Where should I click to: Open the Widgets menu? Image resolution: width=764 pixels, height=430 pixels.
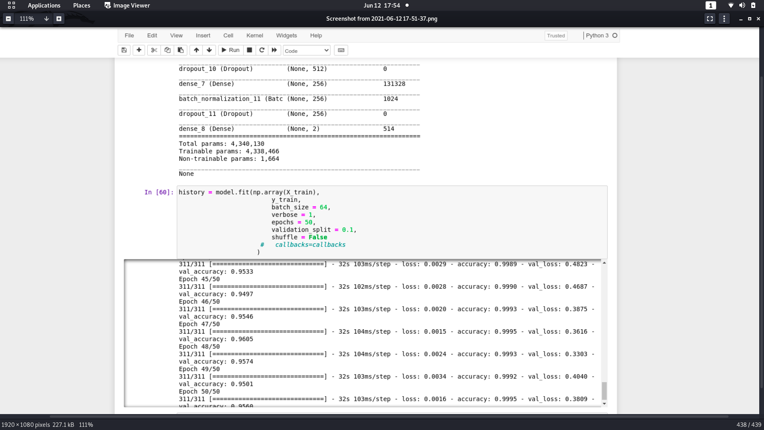286,35
